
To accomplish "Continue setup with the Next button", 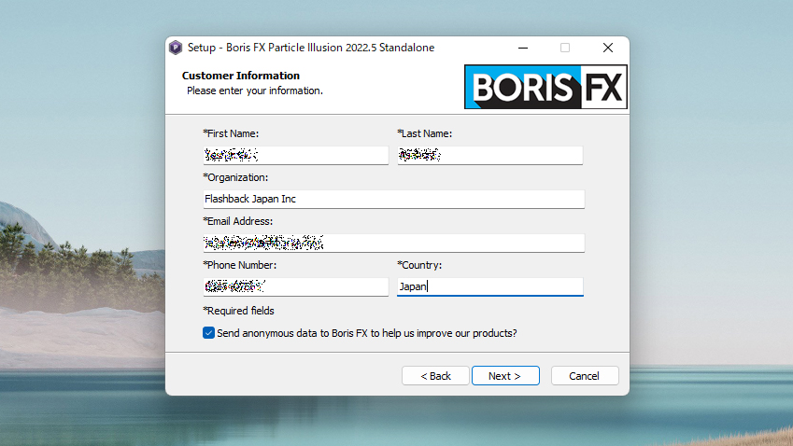I will 505,376.
